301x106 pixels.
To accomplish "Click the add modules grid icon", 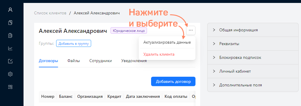I will (10, 87).
